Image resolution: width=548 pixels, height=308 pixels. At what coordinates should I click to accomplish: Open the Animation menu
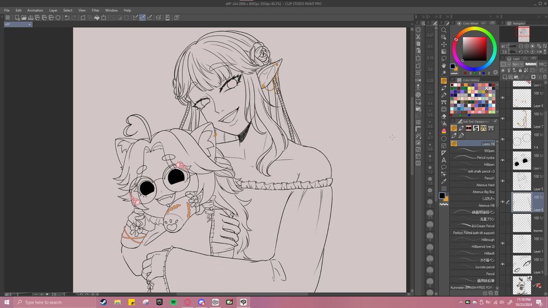tap(35, 10)
